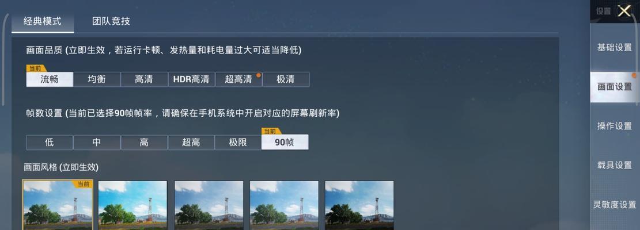The image size is (640, 230).
Task: Set frame rate to 低
Action: [x=50, y=143]
